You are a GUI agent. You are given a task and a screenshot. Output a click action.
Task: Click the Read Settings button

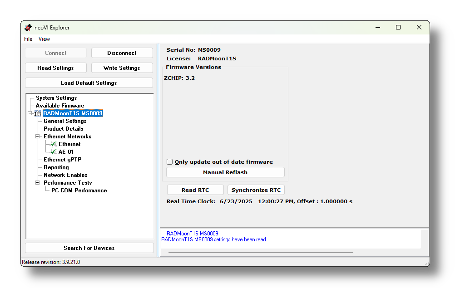click(x=56, y=68)
